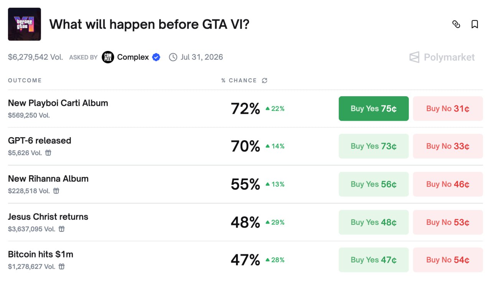The image size is (491, 282).
Task: Bookmark this market with the bookmark icon
Action: [475, 25]
